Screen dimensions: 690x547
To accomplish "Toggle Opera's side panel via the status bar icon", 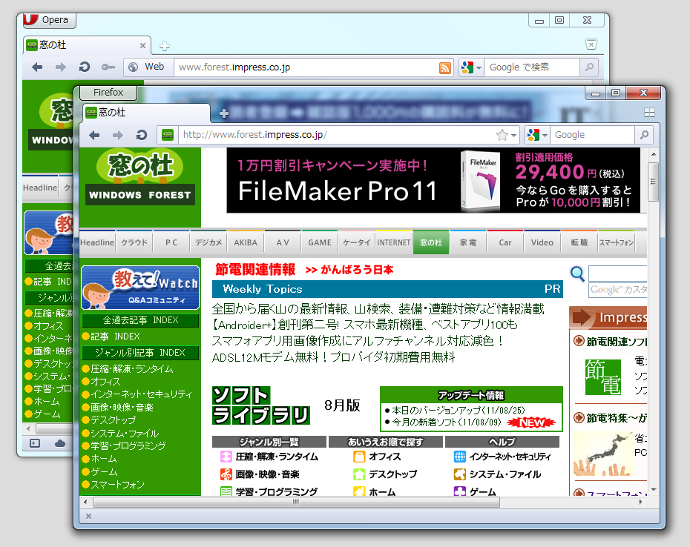I will 34,444.
